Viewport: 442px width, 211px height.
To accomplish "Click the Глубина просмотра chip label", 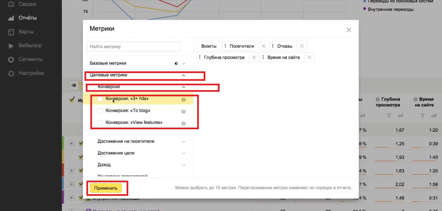I will (x=224, y=58).
